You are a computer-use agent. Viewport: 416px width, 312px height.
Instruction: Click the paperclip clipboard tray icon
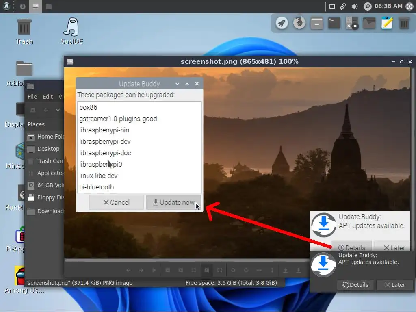(x=343, y=6)
